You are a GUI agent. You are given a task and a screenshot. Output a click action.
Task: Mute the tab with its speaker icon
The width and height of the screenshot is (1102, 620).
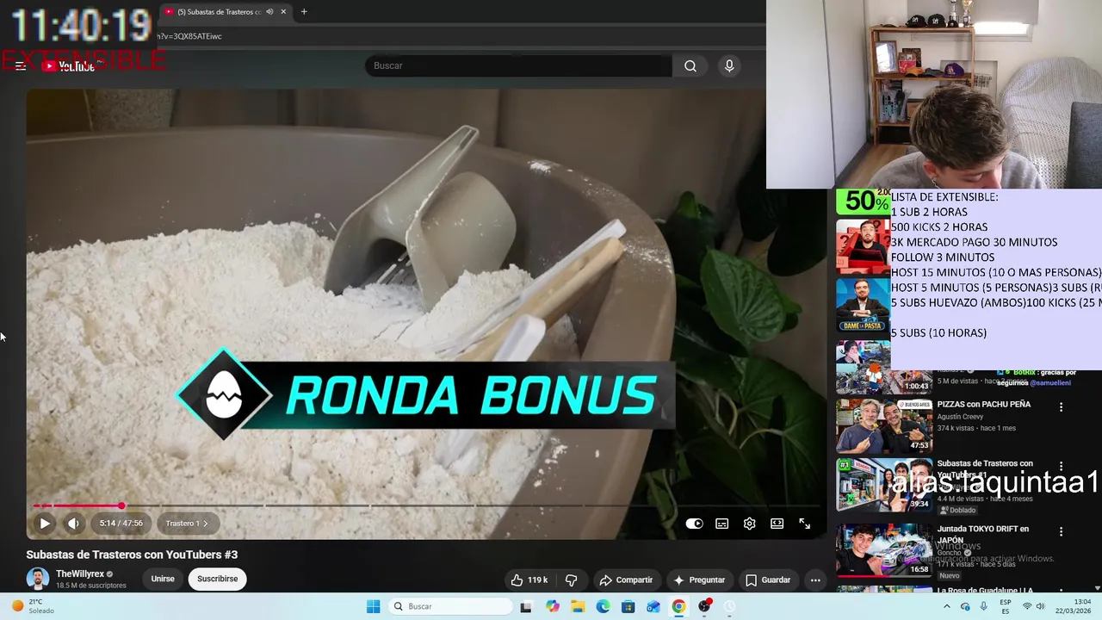click(269, 12)
